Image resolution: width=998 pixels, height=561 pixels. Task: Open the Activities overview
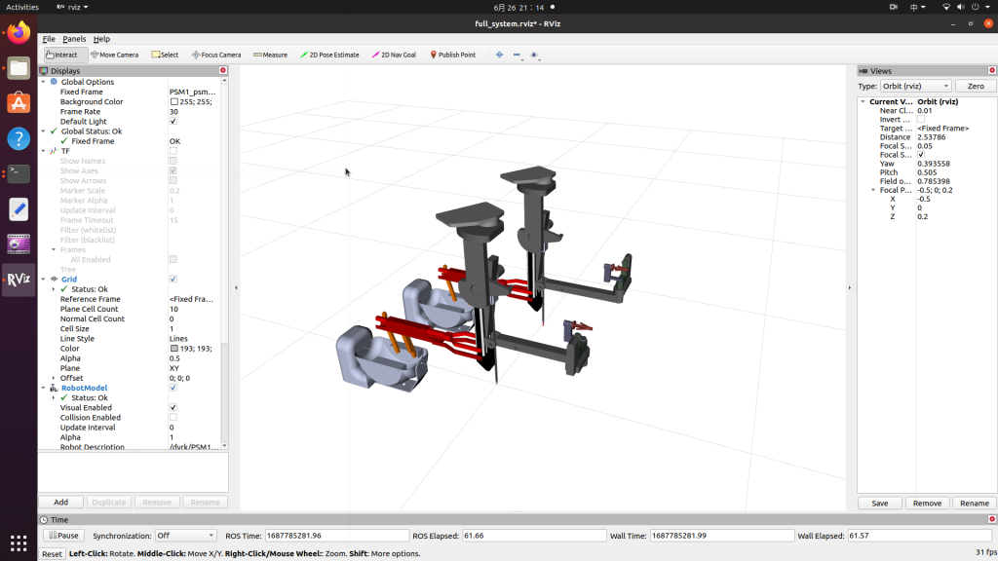coord(22,7)
